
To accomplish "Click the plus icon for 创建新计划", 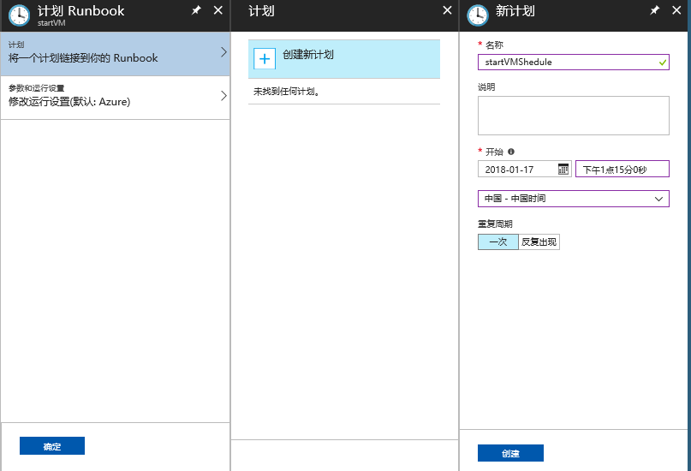I will (265, 58).
